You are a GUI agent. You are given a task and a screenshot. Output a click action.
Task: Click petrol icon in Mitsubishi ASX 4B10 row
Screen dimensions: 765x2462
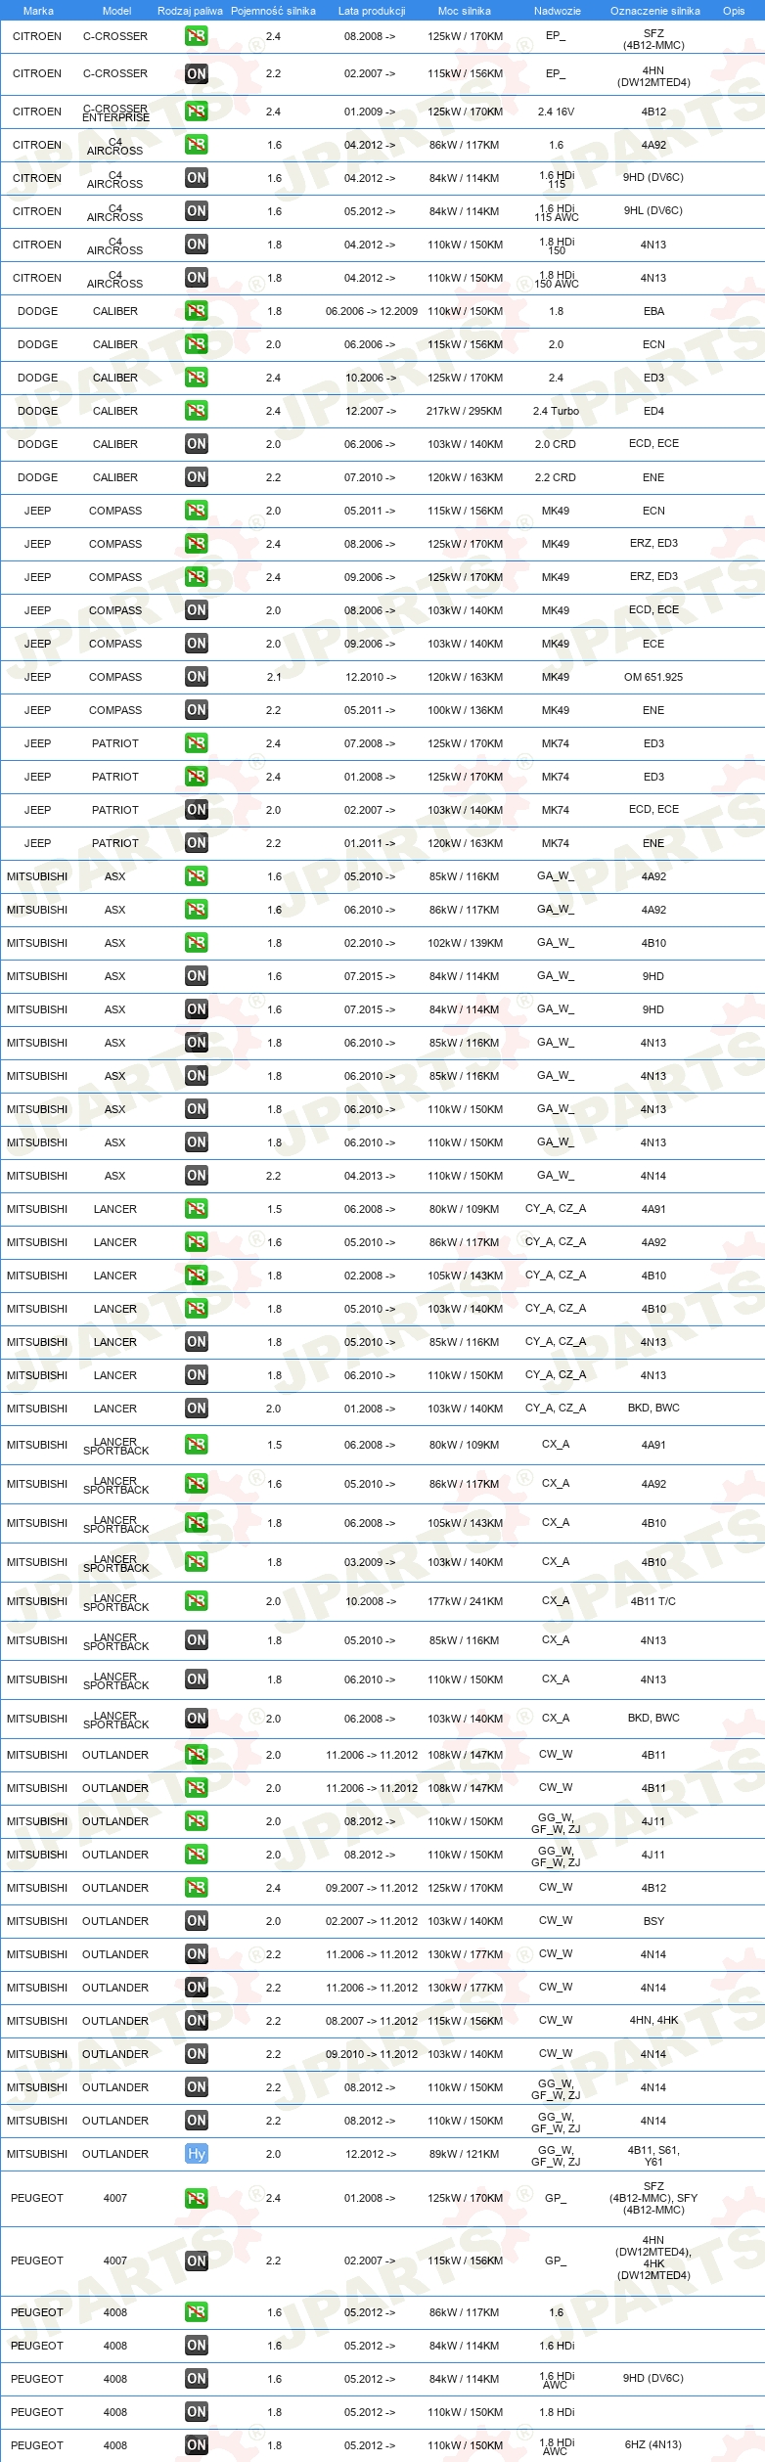[197, 943]
